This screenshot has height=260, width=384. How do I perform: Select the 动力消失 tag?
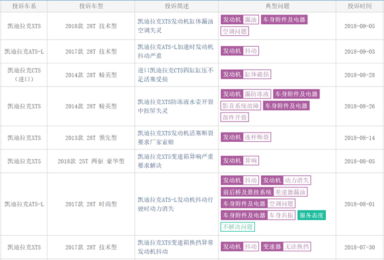click(296, 180)
